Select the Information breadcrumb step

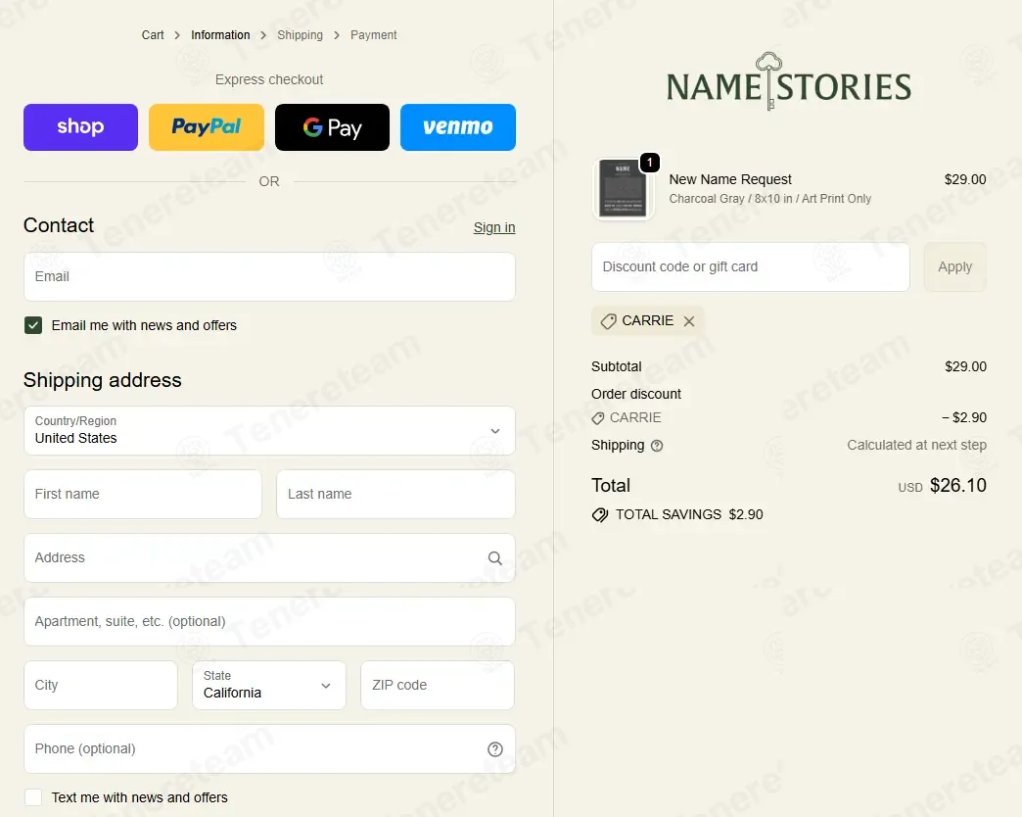pyautogui.click(x=220, y=35)
